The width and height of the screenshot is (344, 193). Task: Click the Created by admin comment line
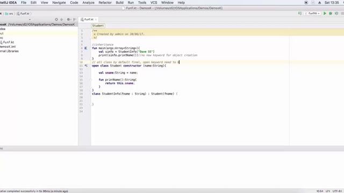pyautogui.click(x=119, y=34)
